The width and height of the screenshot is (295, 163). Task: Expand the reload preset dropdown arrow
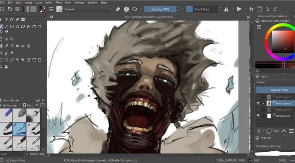click(x=141, y=9)
